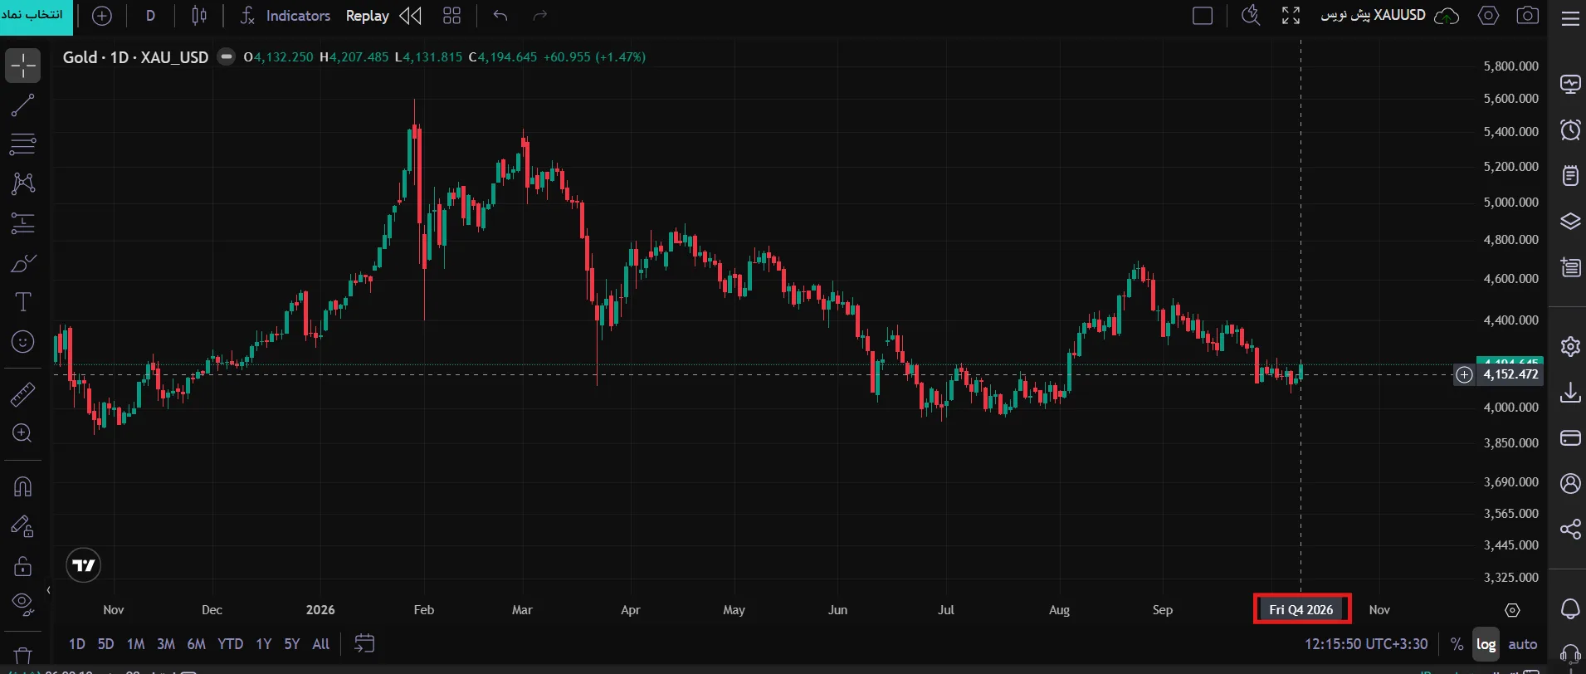Select the Text annotation tool
1586x674 pixels.
23,302
